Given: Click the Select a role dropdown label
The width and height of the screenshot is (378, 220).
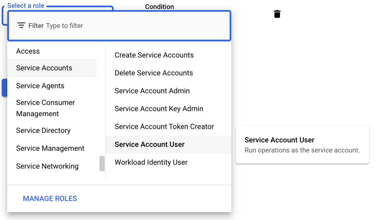Looking at the screenshot, I should click(26, 6).
